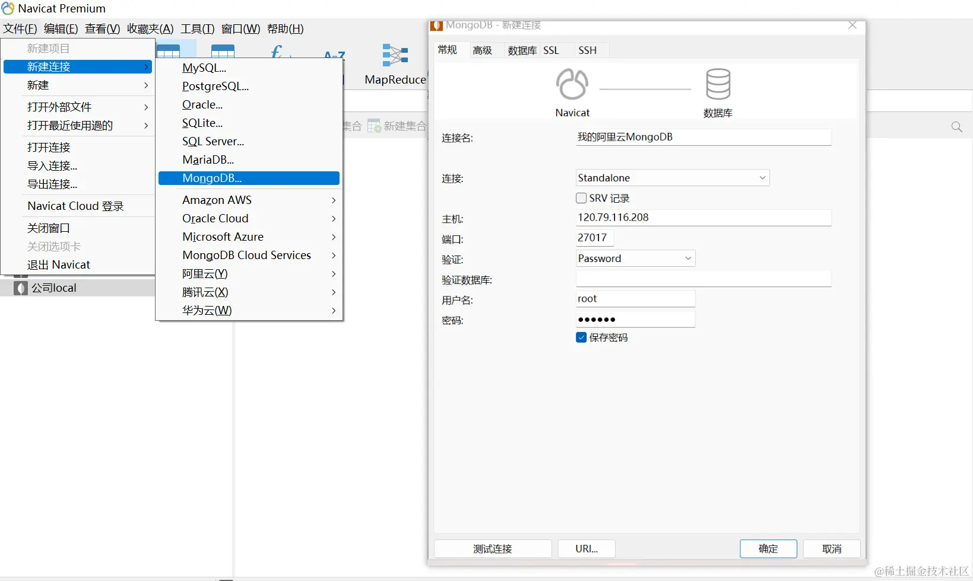Viewport: 973px width, 581px height.
Task: Click the 端口 input field
Action: point(595,238)
